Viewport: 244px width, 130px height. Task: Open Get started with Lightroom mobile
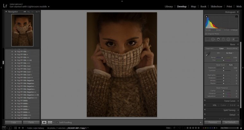click(x=30, y=7)
